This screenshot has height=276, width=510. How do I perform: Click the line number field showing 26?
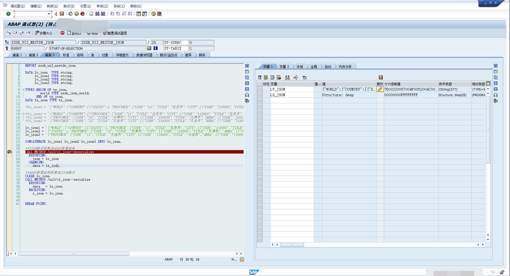tap(157, 43)
